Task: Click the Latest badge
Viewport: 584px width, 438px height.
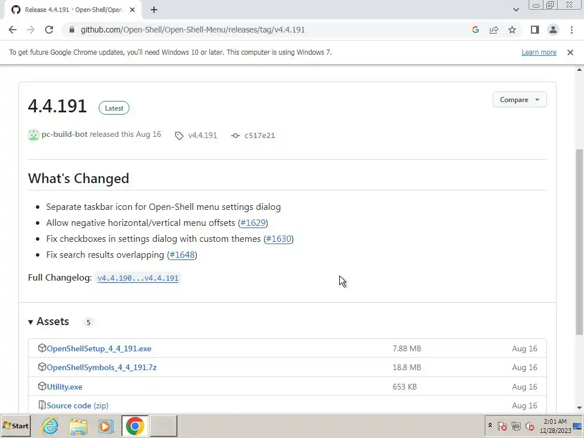Action: point(114,108)
